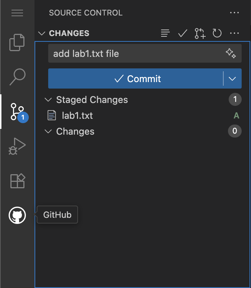Open the Explorer view in activity bar
Image resolution: width=251 pixels, height=288 pixels.
(x=17, y=43)
